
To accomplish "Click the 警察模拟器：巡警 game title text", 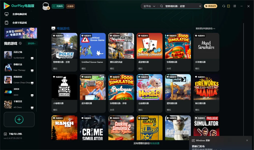I will [61, 62].
